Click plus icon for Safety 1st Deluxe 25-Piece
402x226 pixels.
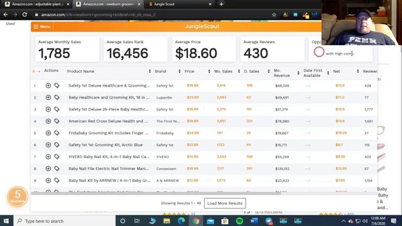48,109
